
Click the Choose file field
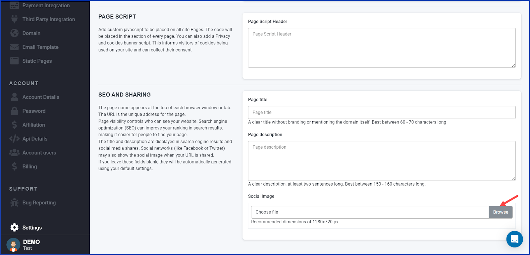[370, 212]
